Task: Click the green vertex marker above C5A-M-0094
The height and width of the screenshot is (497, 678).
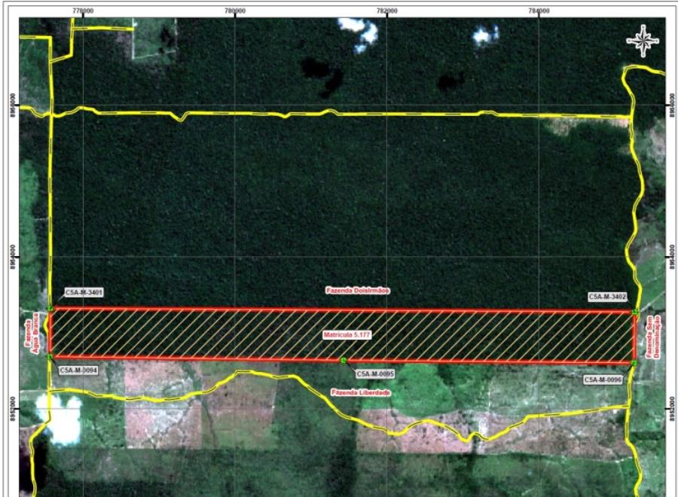Action: [x=50, y=356]
